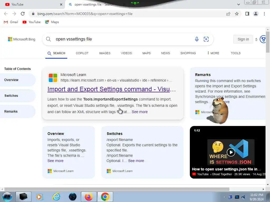Click See more in main result snippet
Screen dimensions: 270x202
point(140,112)
